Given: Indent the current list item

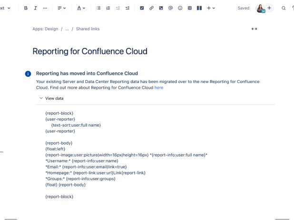Looking at the screenshot, I should [x=127, y=8].
